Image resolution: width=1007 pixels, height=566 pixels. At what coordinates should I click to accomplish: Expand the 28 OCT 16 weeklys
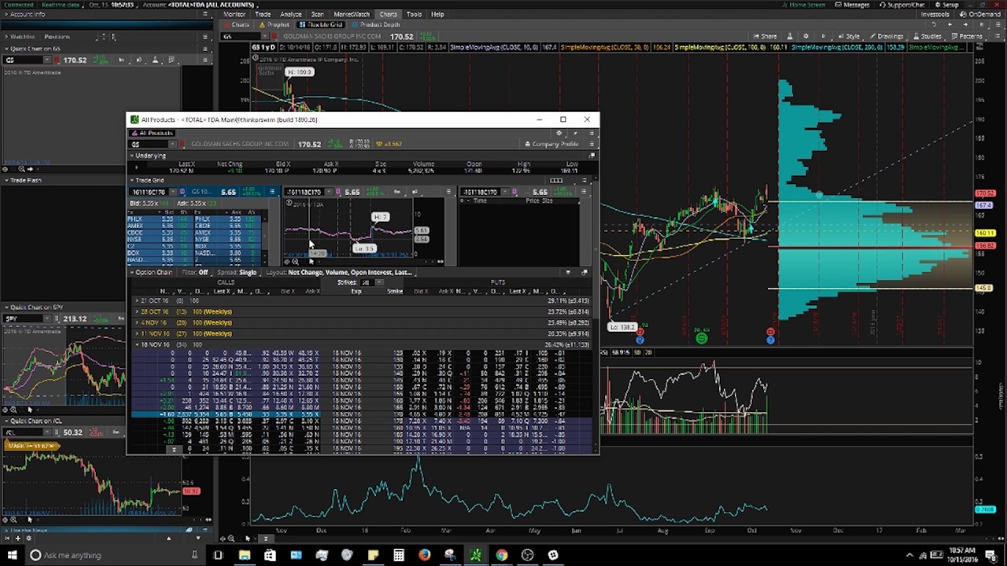click(x=137, y=312)
